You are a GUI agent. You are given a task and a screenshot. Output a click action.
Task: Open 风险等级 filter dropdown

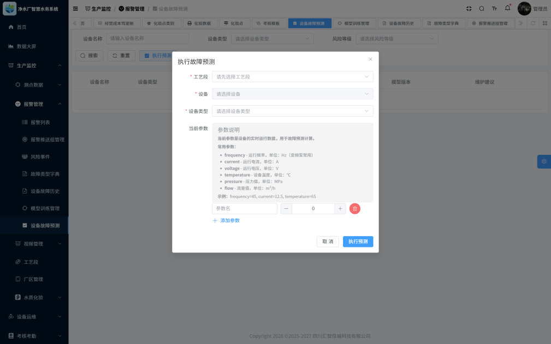point(397,39)
